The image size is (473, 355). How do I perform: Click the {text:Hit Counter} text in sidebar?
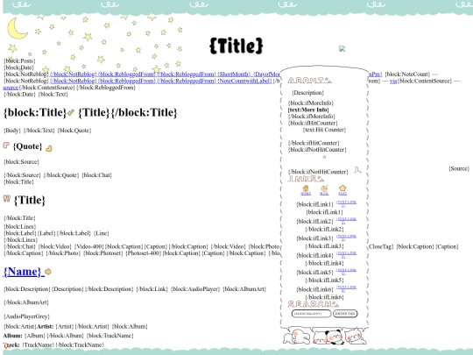tap(324, 130)
